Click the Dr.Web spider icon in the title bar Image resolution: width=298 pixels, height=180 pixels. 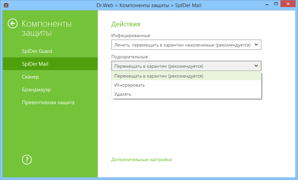pyautogui.click(x=6, y=5)
